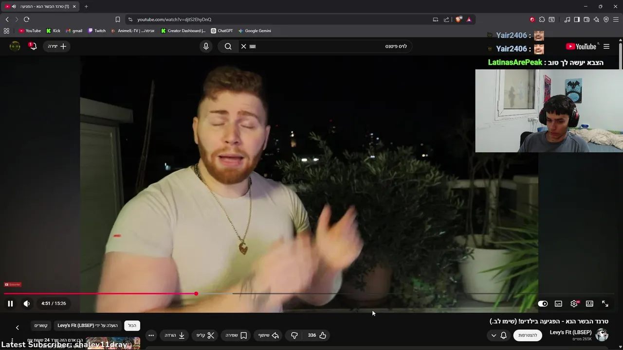Open the media control music note icon
This screenshot has height=350, width=623.
[567, 19]
